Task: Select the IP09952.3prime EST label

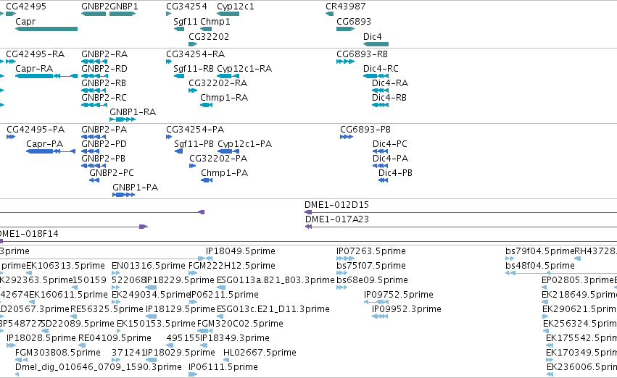Action: click(407, 310)
